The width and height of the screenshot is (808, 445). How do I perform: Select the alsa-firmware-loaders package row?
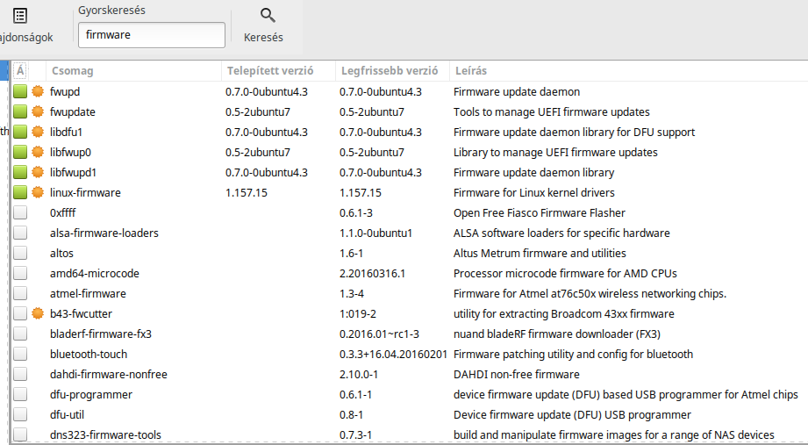click(409, 233)
